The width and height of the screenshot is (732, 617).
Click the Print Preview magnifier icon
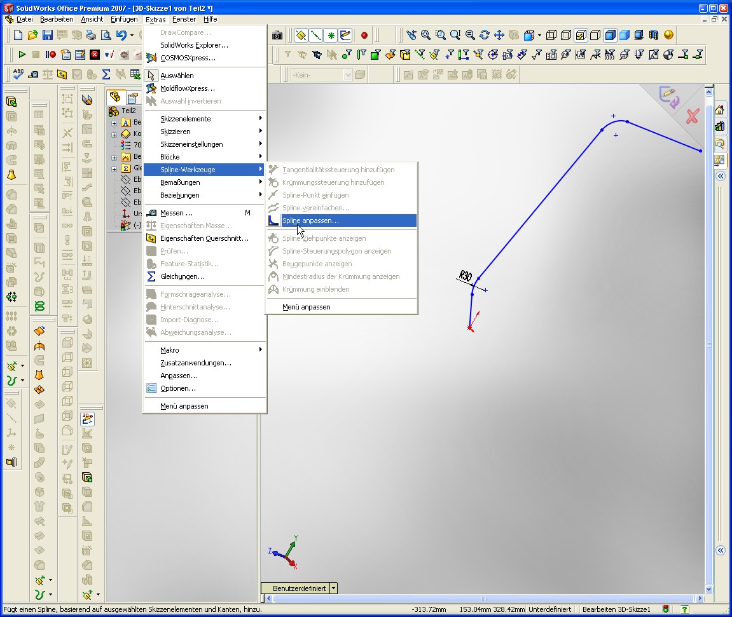coord(106,35)
